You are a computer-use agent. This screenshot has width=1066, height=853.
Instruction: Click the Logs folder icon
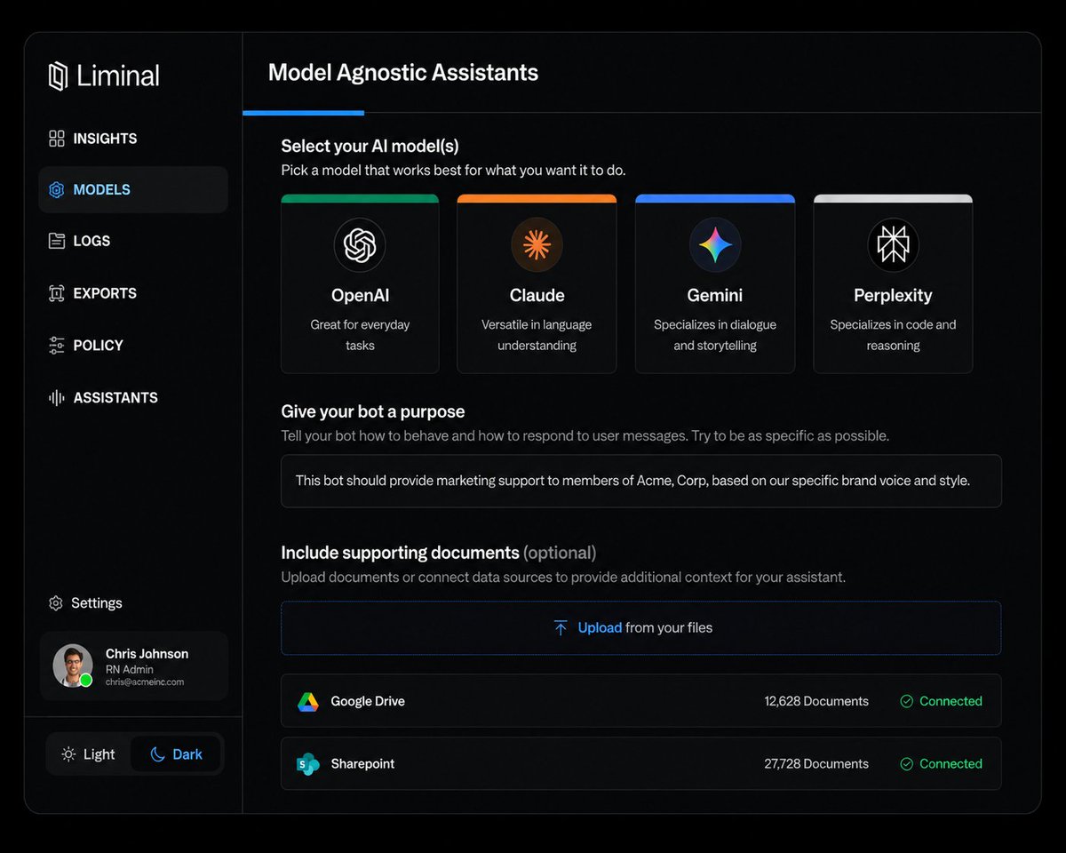coord(57,241)
